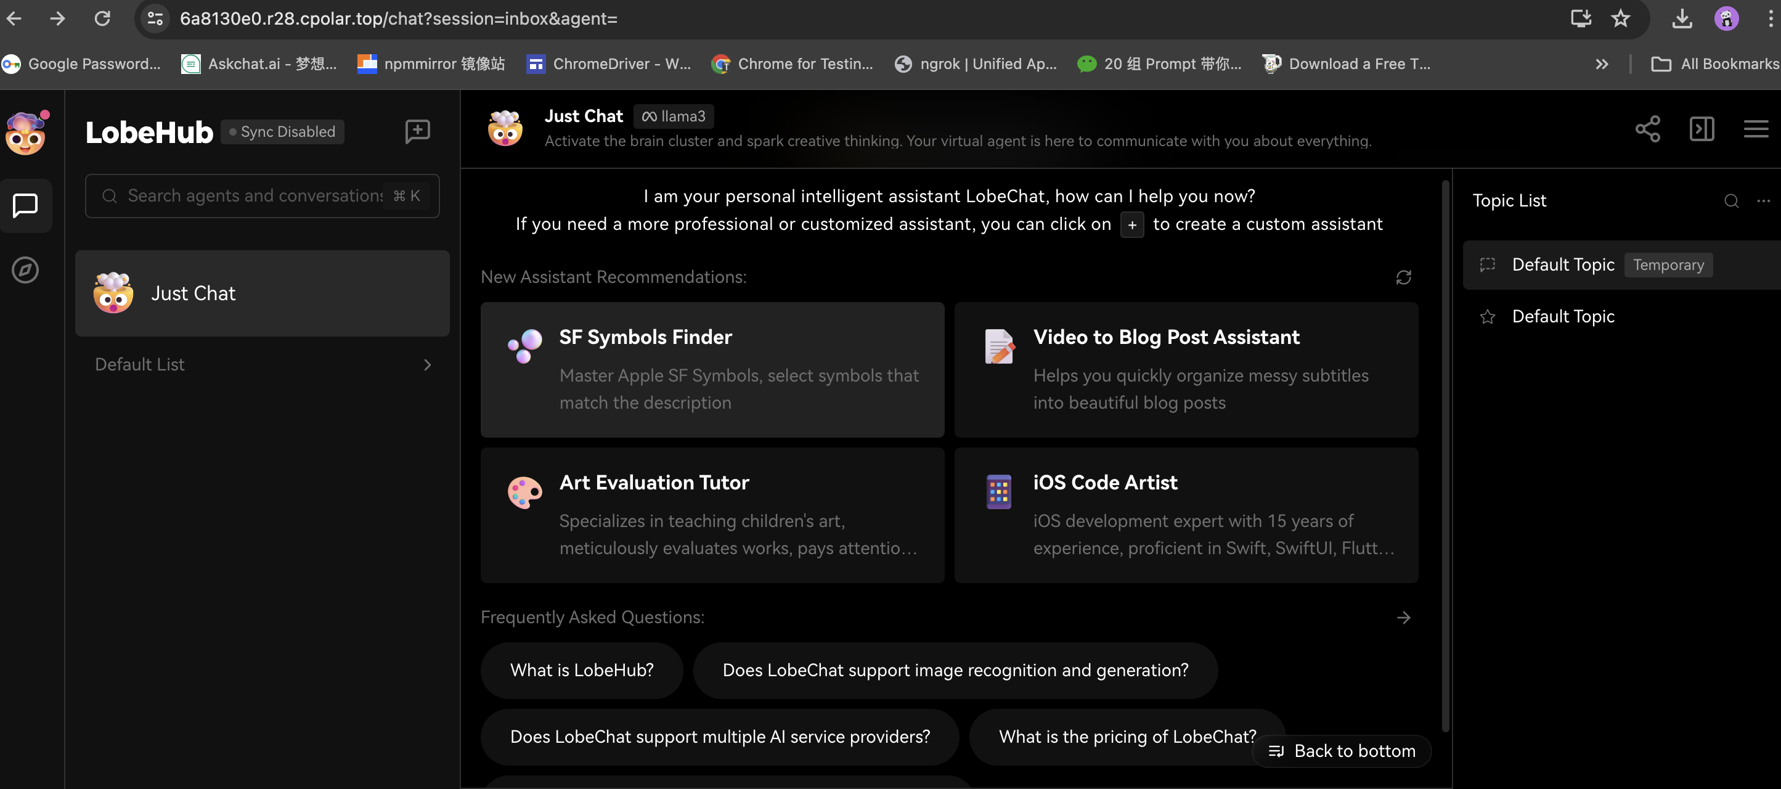The width and height of the screenshot is (1781, 789).
Task: Select the temporary Default Topic row
Action: pos(1621,265)
